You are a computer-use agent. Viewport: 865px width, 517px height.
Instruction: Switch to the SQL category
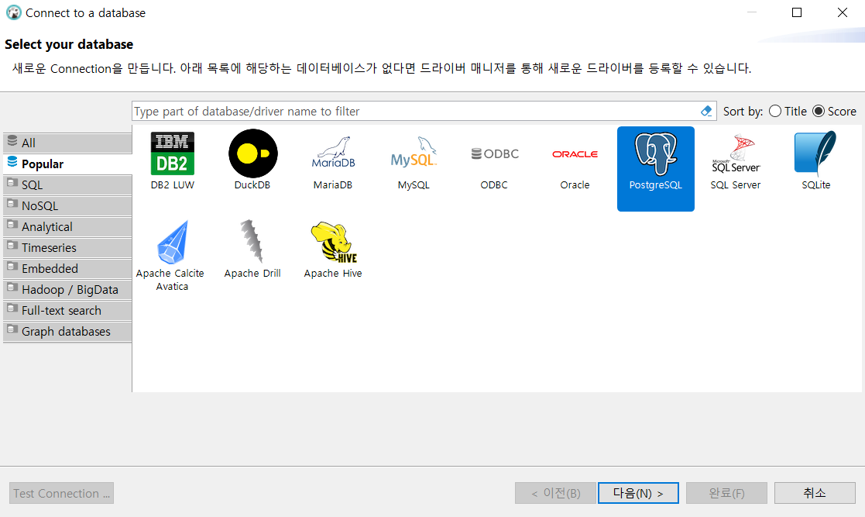pos(67,185)
